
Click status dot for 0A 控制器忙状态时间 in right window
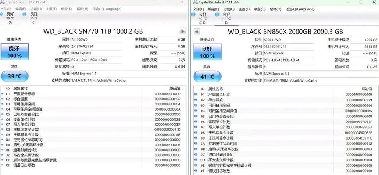[196, 144]
